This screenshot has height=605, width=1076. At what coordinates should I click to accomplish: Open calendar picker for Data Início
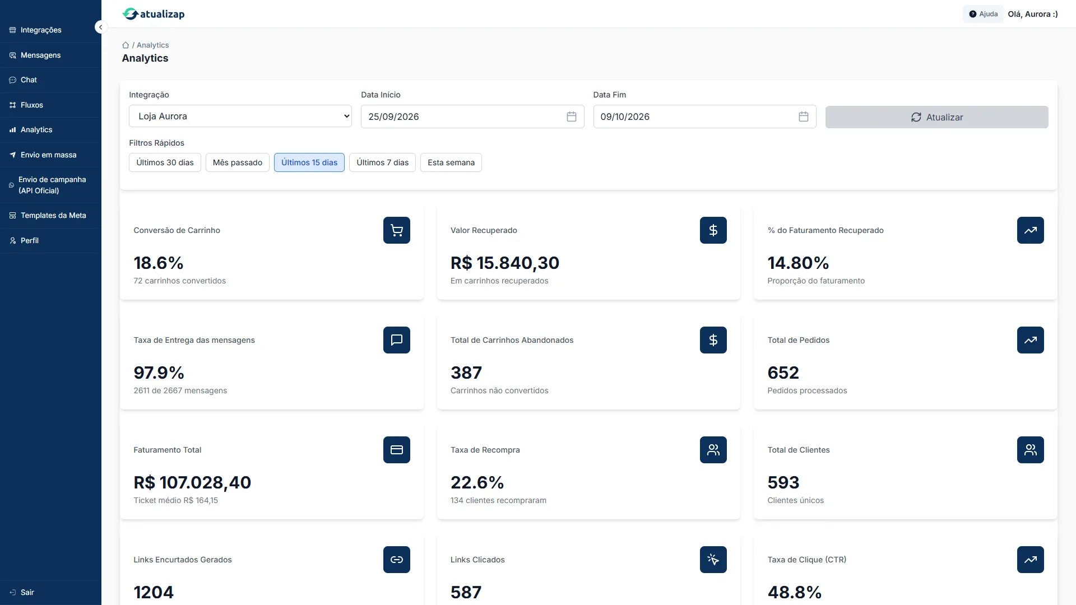point(571,117)
